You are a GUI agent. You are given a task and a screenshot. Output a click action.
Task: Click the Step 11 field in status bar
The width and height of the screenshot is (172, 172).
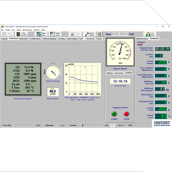pyautogui.click(x=112, y=125)
